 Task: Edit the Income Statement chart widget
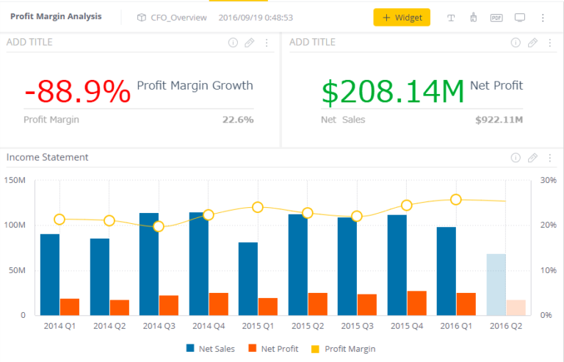click(x=532, y=158)
